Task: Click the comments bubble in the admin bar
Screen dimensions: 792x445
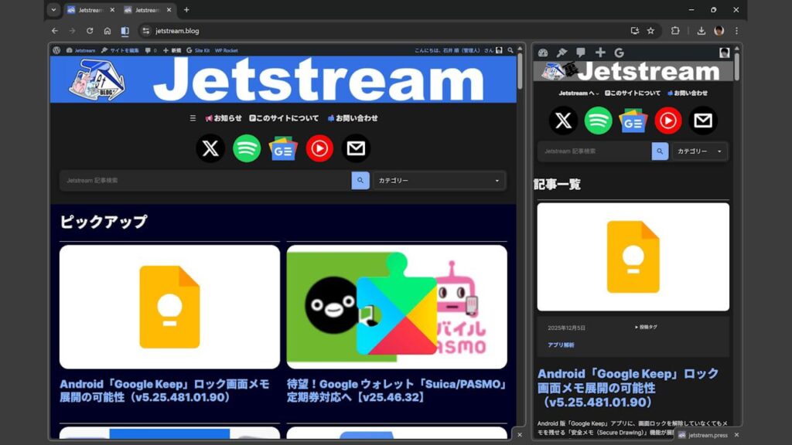Action: click(x=148, y=51)
